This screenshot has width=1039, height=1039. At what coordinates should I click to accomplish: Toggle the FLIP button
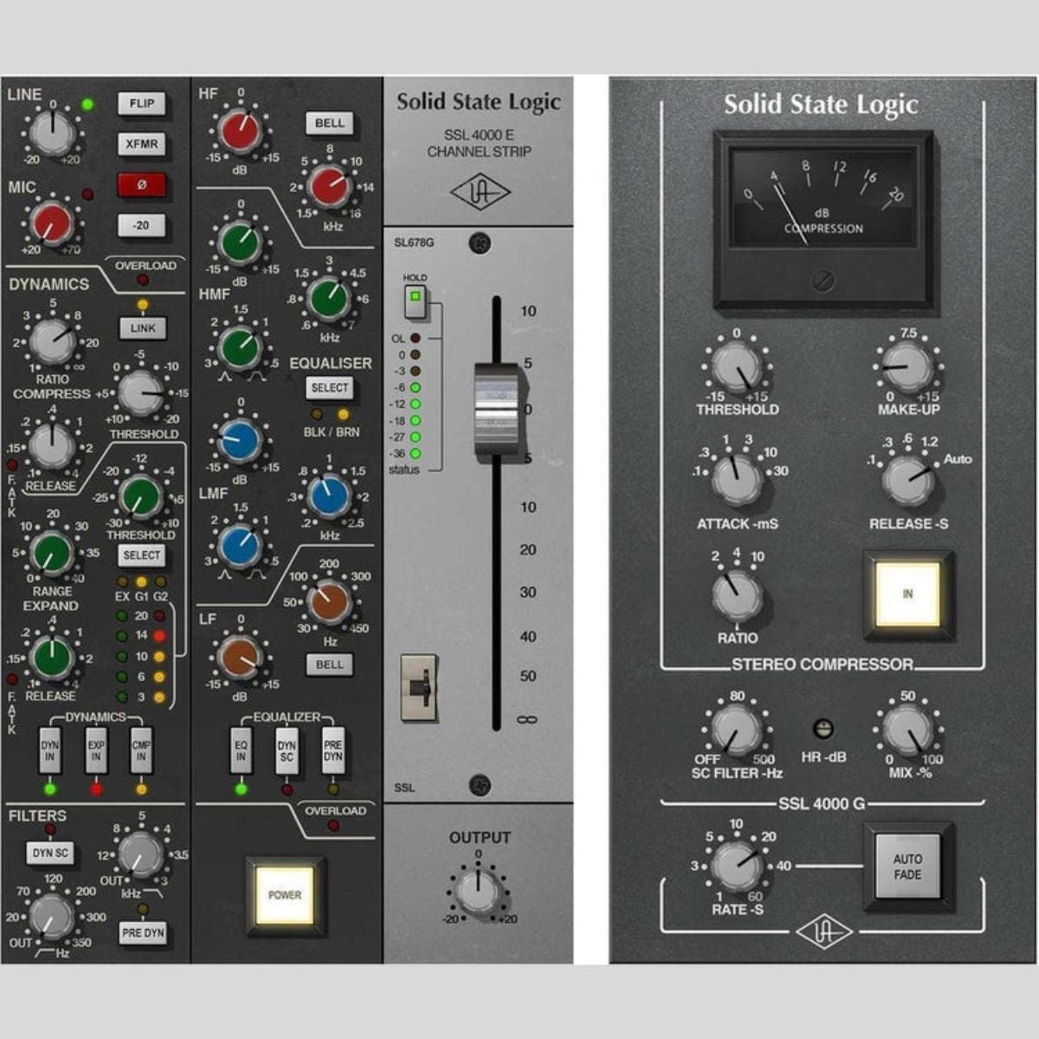tap(141, 104)
